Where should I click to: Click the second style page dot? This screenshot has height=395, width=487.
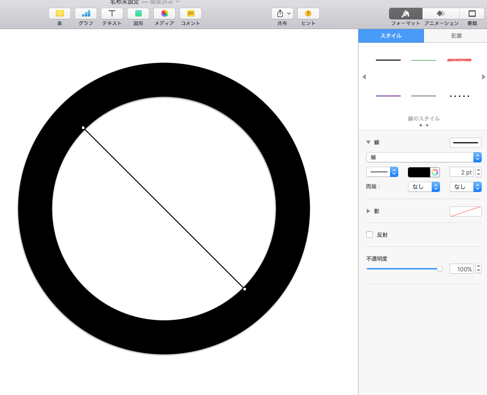427,126
